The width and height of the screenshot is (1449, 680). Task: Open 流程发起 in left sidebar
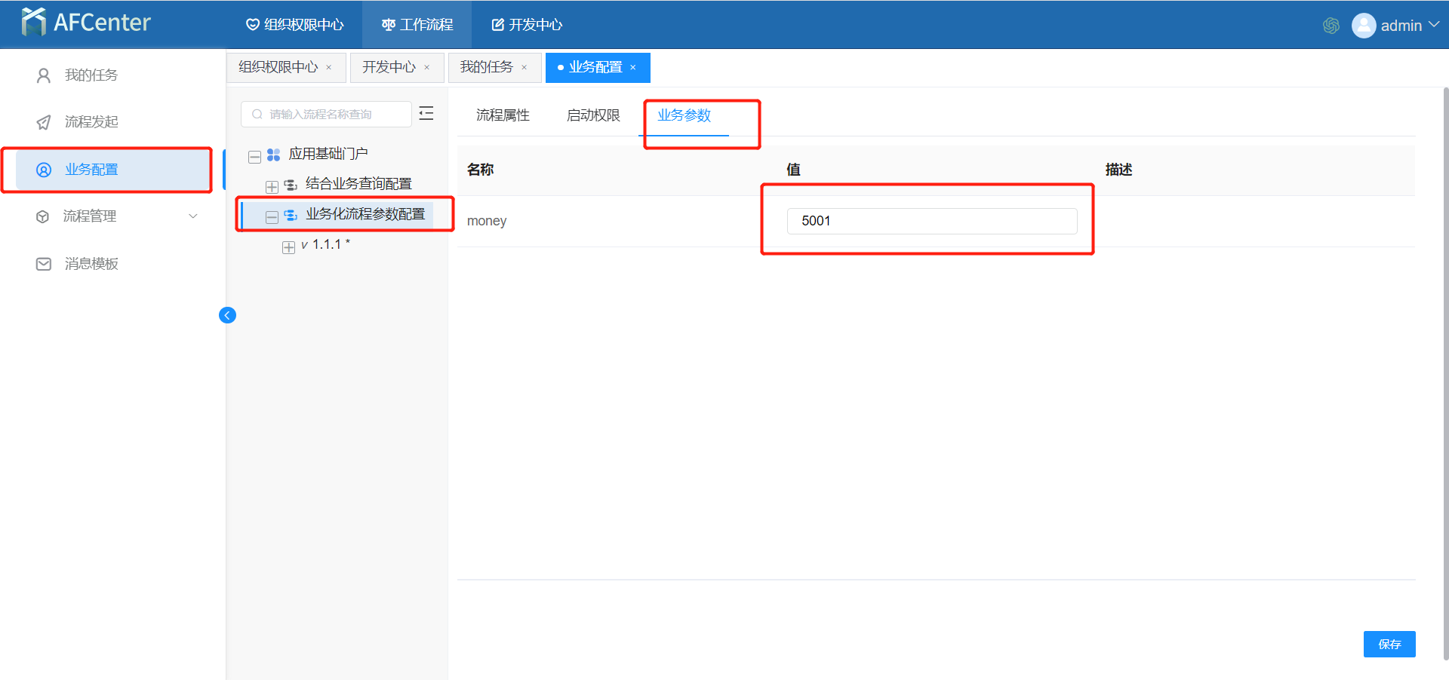pos(91,122)
